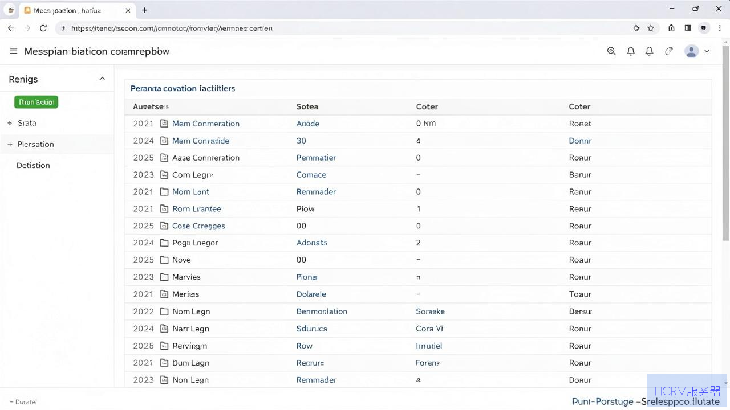
Task: Close the Mecs poacion browser tab
Action: point(128,10)
